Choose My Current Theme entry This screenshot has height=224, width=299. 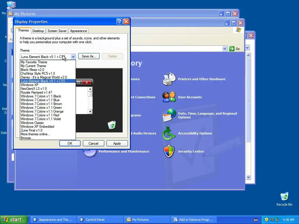[48, 66]
